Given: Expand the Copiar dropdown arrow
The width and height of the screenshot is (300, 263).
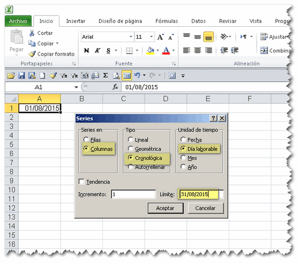Looking at the screenshot, I should click(57, 43).
